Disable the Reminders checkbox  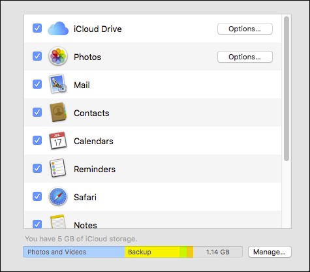(x=37, y=168)
